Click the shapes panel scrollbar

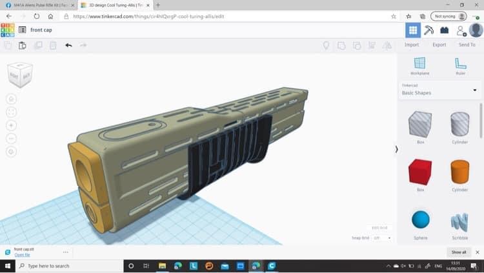481,121
